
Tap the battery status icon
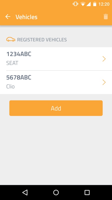95,4
